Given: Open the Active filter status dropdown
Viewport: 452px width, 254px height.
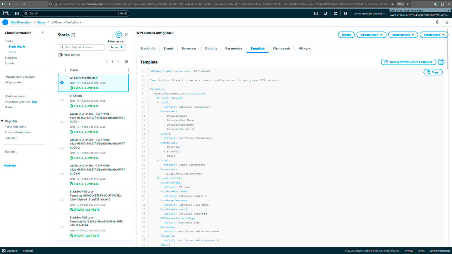Looking at the screenshot, I should [x=117, y=47].
